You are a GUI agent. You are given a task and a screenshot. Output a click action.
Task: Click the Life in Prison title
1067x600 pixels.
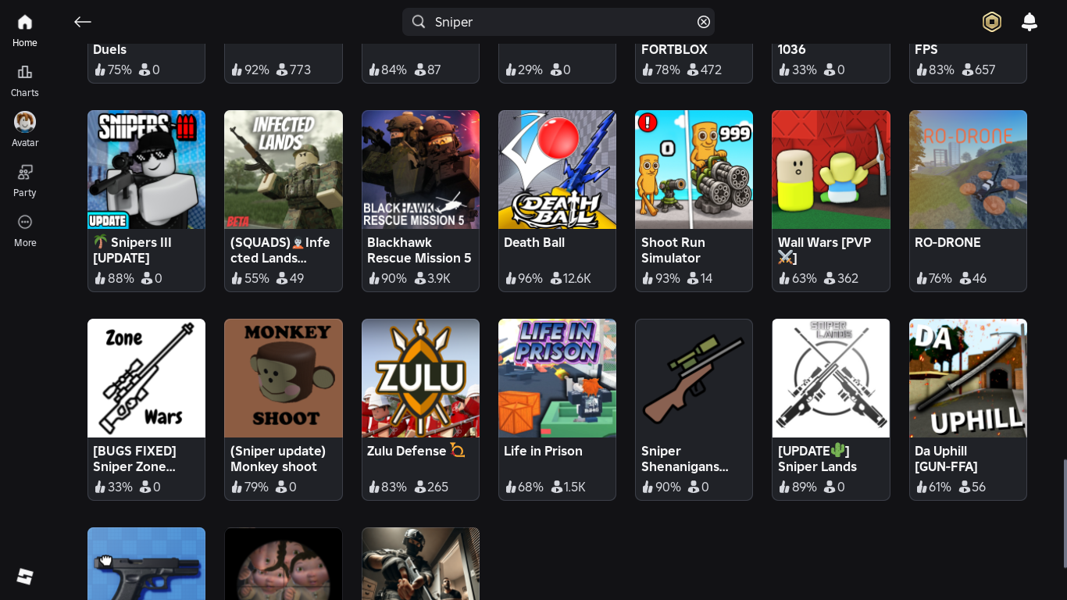point(543,451)
